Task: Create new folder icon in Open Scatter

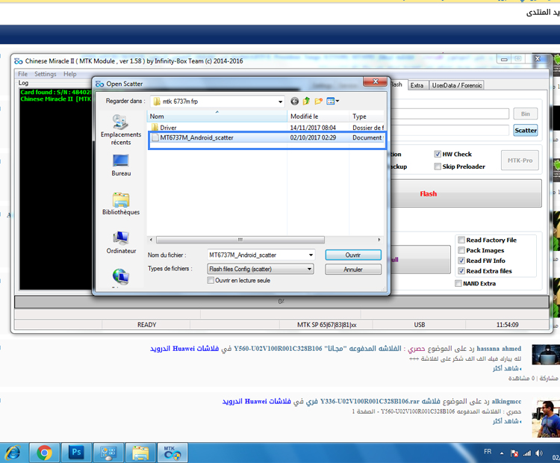Action: click(x=319, y=102)
